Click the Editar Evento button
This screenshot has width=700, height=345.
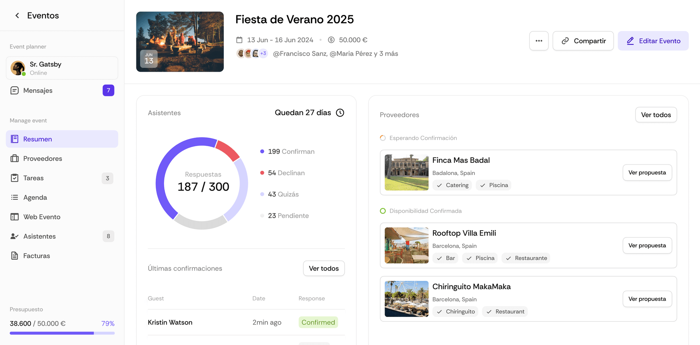point(653,41)
